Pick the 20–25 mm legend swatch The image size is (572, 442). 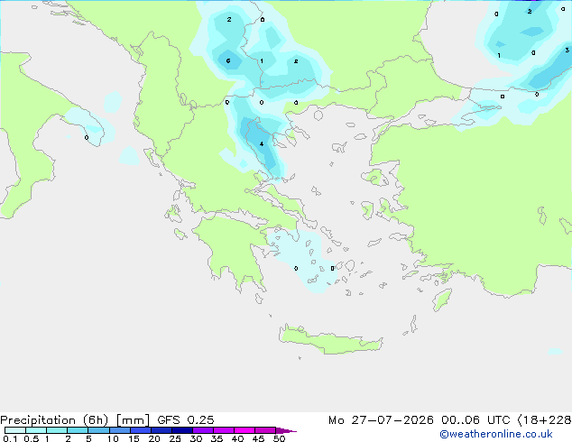click(161, 430)
